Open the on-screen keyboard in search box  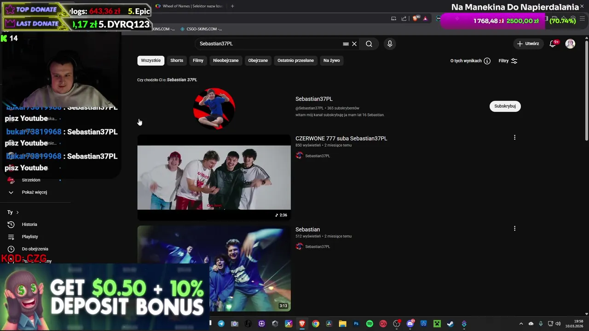(x=346, y=44)
